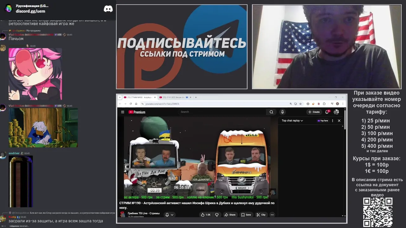The width and height of the screenshot is (406, 228).
Task: Click the Share button
Action: (x=230, y=215)
